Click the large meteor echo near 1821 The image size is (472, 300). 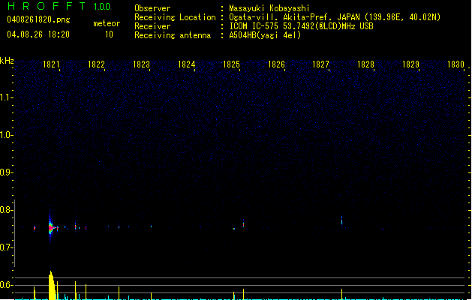coord(51,226)
